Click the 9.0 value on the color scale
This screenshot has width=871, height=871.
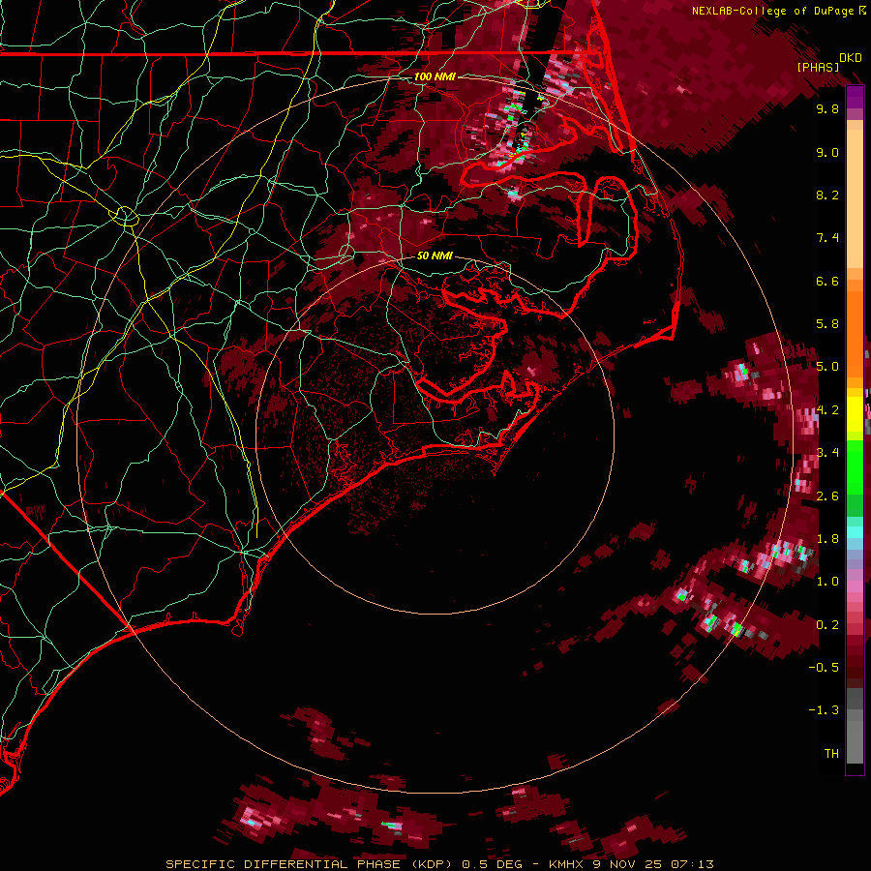coord(827,153)
